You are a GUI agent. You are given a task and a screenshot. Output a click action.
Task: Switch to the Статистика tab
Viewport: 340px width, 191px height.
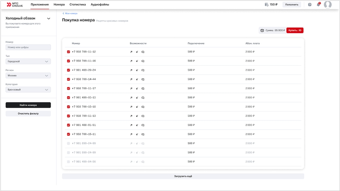click(78, 4)
